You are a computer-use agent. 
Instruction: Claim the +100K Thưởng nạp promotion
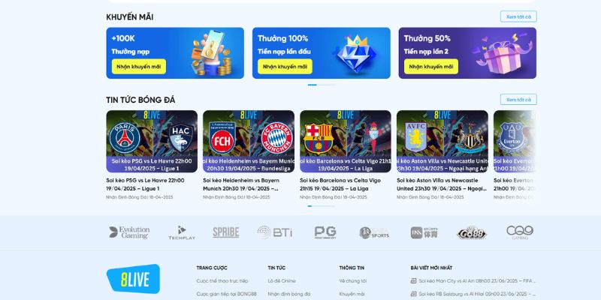point(139,67)
